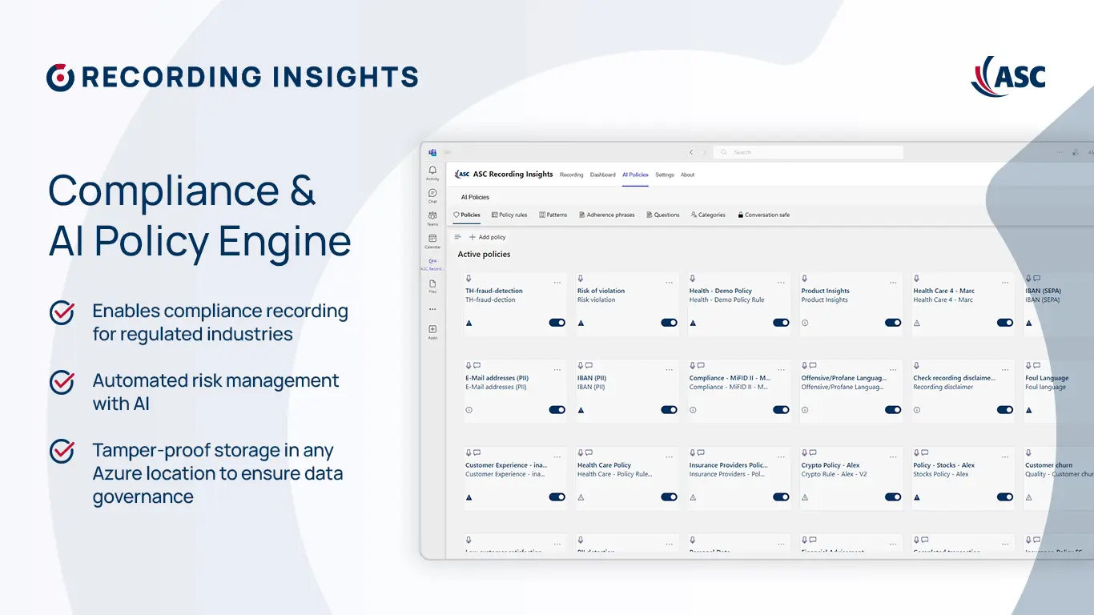Toggle the Health - Demo Policy switch
The height and width of the screenshot is (615, 1094).
[x=781, y=323]
